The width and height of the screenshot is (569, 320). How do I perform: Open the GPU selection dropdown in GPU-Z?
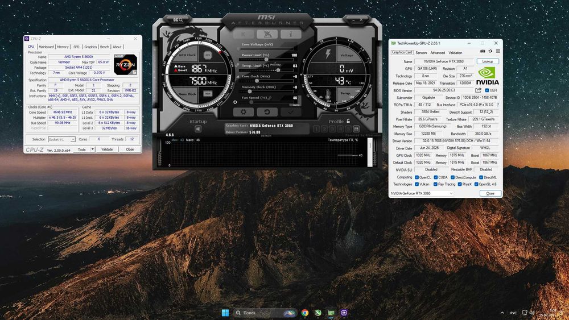(x=451, y=193)
